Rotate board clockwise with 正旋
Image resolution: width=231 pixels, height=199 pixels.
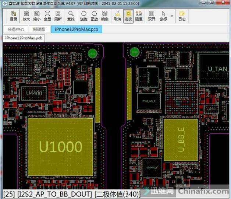pos(95,16)
